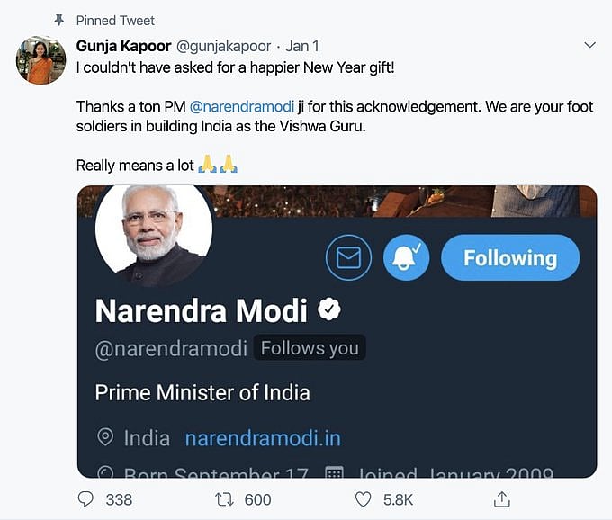Open Gunja Kapoor's profile avatar

tap(40, 61)
